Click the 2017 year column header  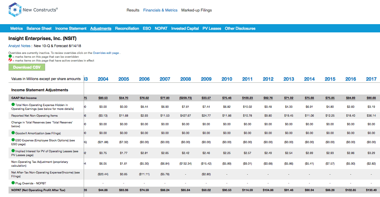pos(371,79)
